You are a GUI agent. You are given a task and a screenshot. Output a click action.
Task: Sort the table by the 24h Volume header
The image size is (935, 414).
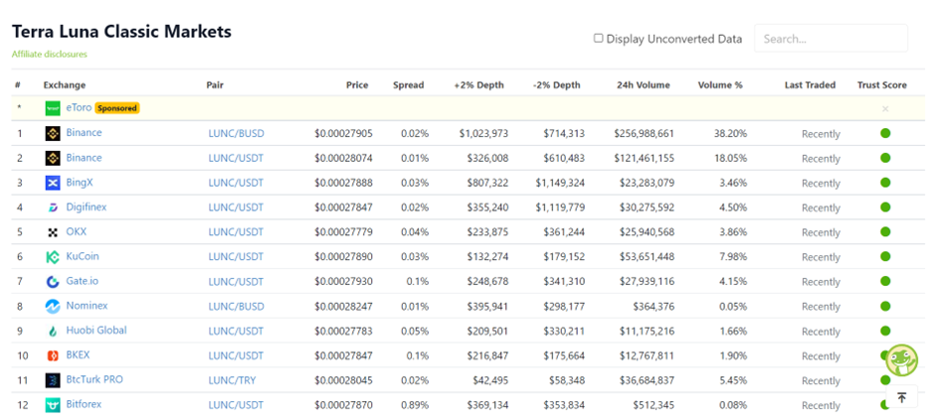[x=644, y=85]
